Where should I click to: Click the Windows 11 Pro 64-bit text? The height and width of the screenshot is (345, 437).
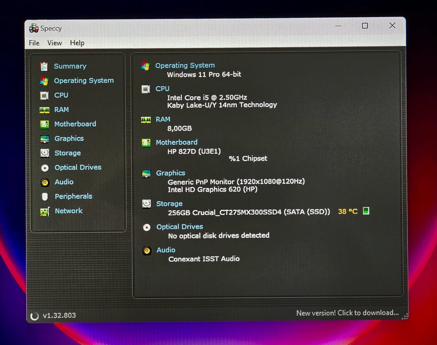tap(204, 75)
